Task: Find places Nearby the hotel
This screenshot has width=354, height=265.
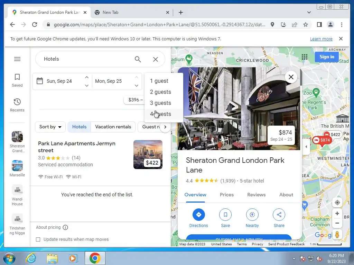Action: click(x=252, y=215)
